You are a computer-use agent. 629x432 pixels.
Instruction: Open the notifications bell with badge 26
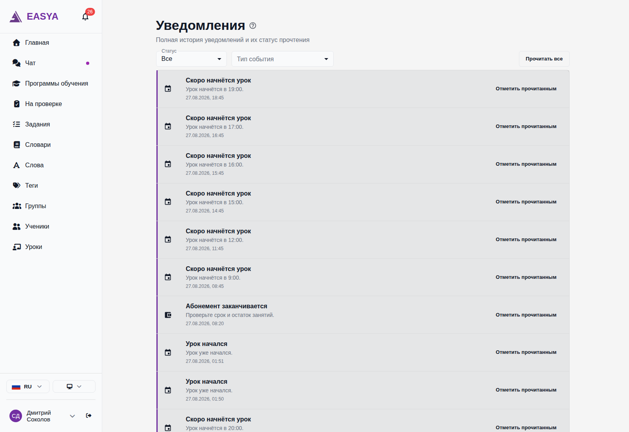coord(85,16)
